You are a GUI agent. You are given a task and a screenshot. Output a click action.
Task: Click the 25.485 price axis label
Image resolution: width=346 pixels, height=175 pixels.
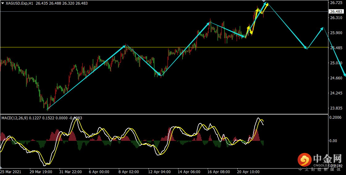[x=336, y=48]
